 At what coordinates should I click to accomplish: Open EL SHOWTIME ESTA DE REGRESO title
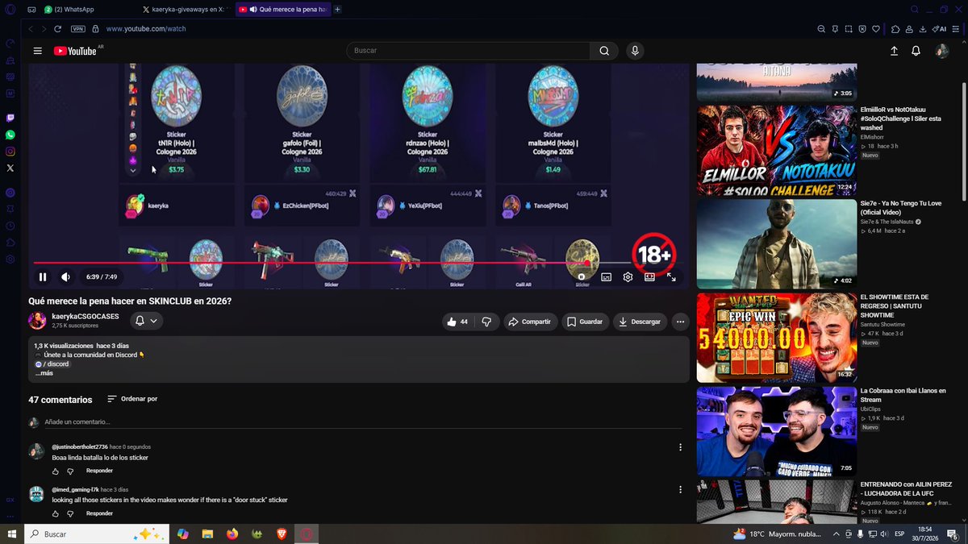[x=895, y=301]
